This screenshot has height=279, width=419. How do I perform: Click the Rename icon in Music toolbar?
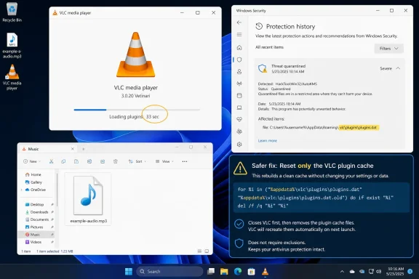pos(89,161)
